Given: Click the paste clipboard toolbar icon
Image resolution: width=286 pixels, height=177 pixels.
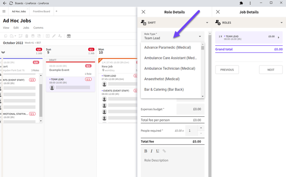Looking at the screenshot, I should click(12, 36).
